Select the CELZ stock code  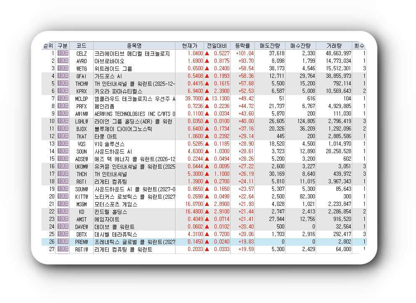click(x=81, y=54)
